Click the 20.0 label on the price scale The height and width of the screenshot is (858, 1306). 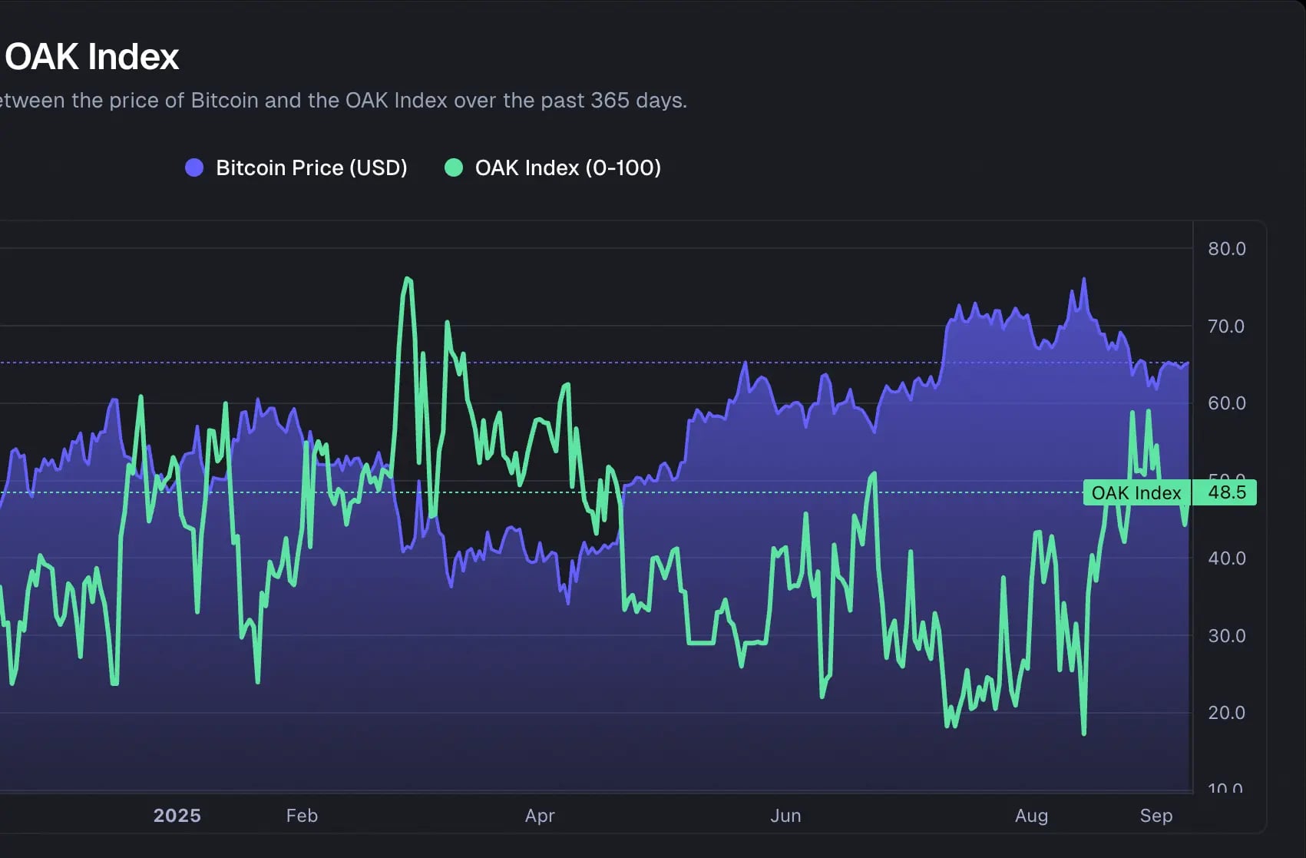[x=1226, y=713]
